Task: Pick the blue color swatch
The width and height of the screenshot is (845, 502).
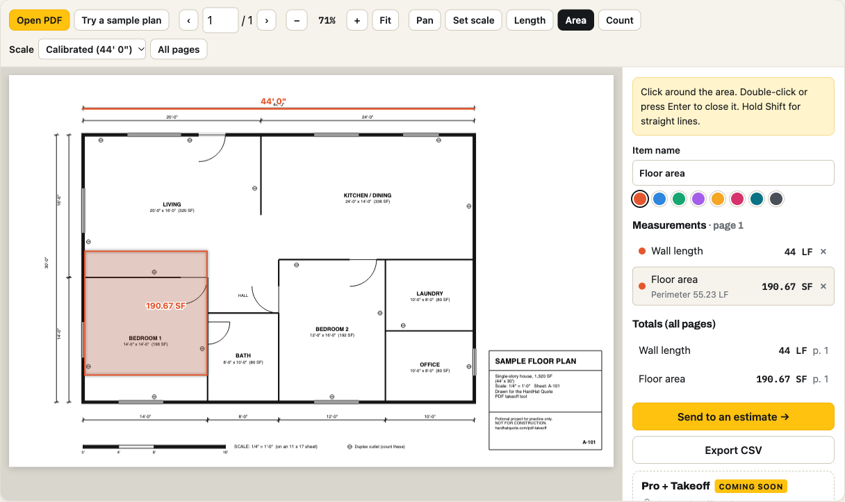Action: (659, 199)
